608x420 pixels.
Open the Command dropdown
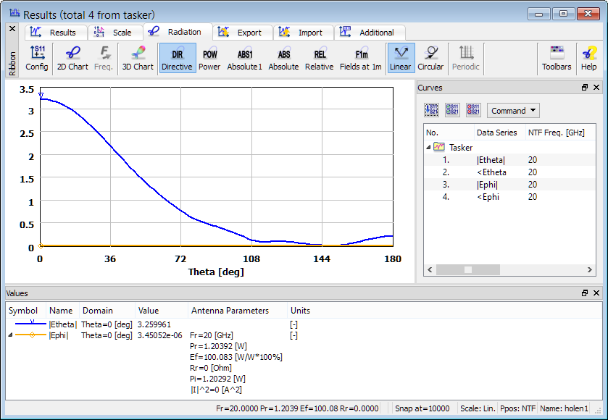click(x=514, y=111)
